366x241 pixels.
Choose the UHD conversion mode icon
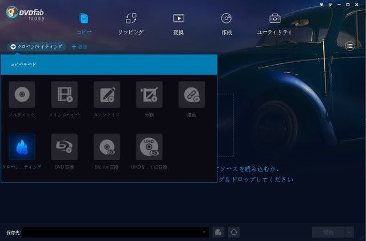[149, 147]
